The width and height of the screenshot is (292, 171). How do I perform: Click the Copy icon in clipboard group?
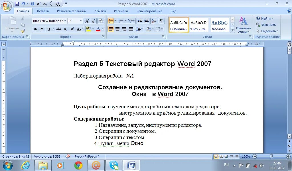click(x=23, y=25)
